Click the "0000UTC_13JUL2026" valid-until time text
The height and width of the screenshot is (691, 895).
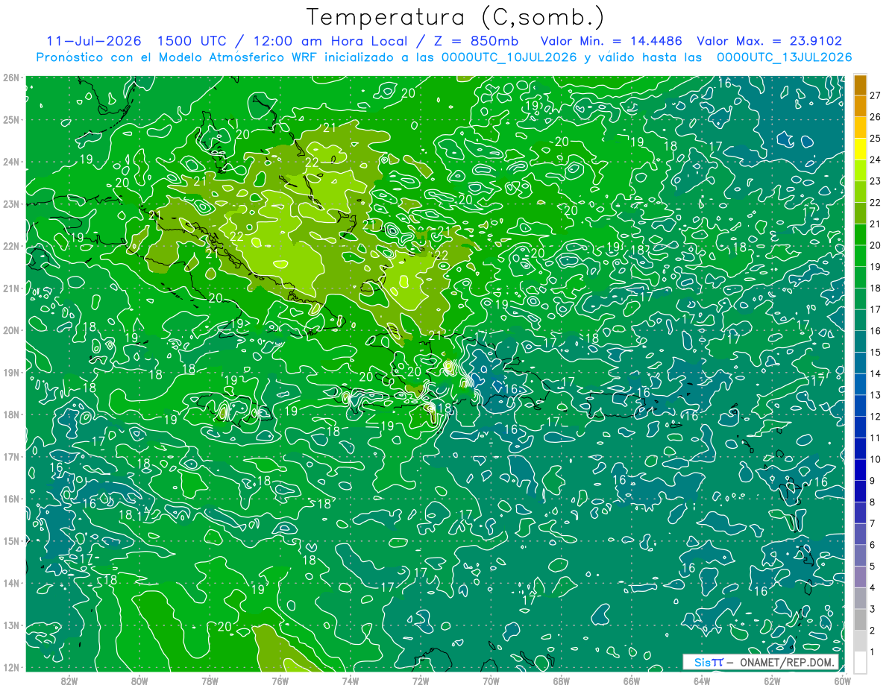tap(785, 57)
